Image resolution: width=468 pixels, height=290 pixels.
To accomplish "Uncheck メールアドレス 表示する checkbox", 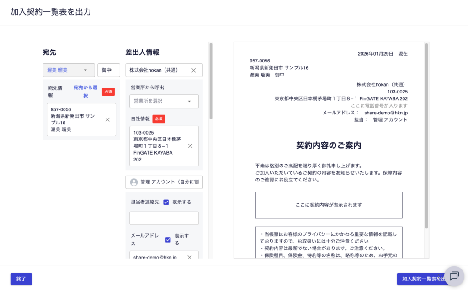I will click(168, 239).
